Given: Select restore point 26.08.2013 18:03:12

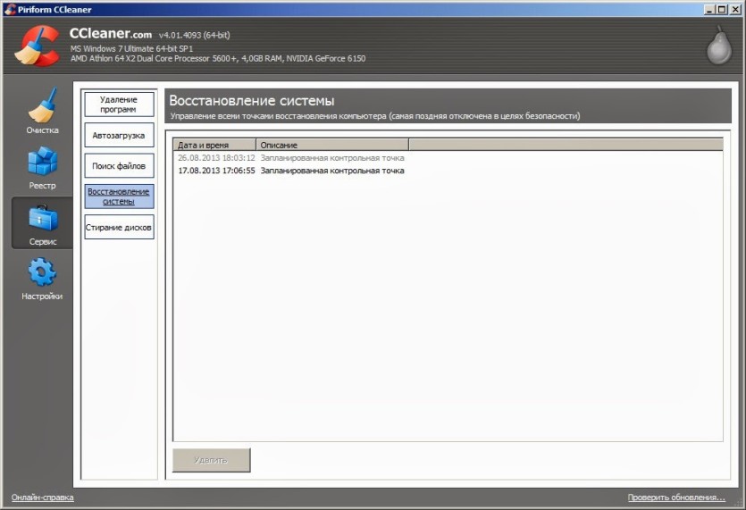Looking at the screenshot, I should coord(216,157).
